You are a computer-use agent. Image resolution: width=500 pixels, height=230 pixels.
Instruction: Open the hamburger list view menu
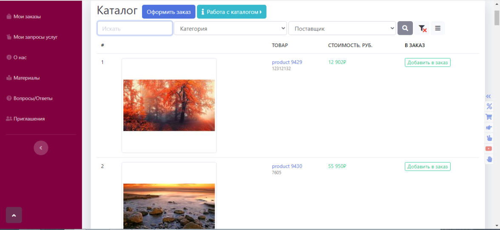click(x=437, y=28)
